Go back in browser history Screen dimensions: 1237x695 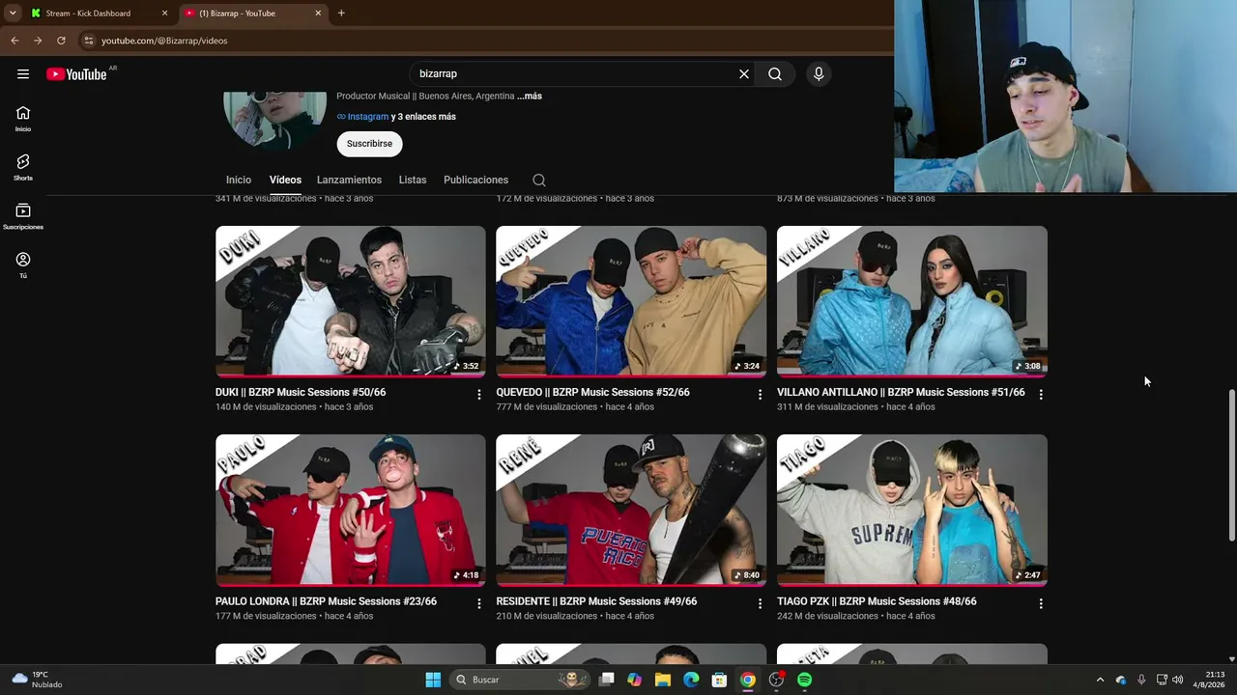tap(14, 41)
